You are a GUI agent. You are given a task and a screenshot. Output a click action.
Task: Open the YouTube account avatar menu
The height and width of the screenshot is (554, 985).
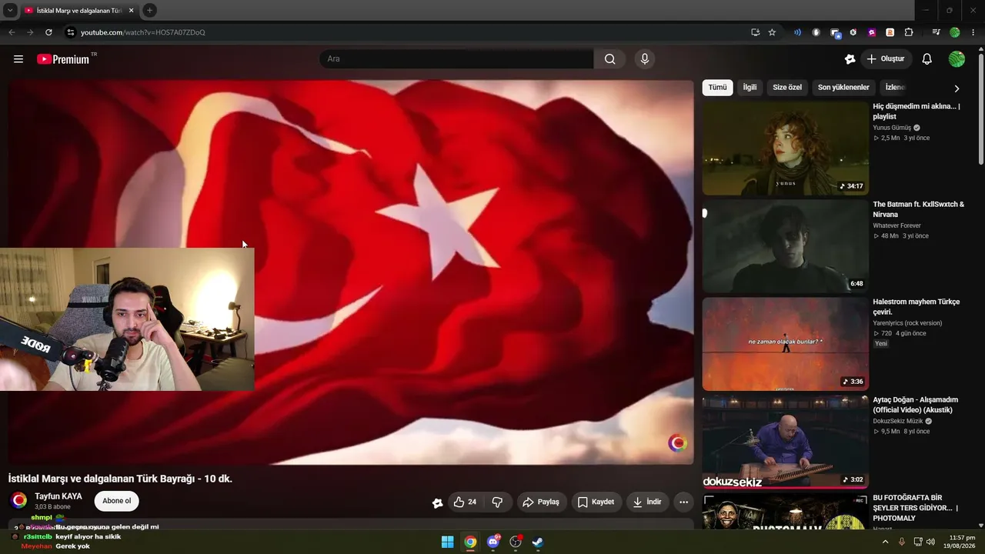pyautogui.click(x=957, y=59)
